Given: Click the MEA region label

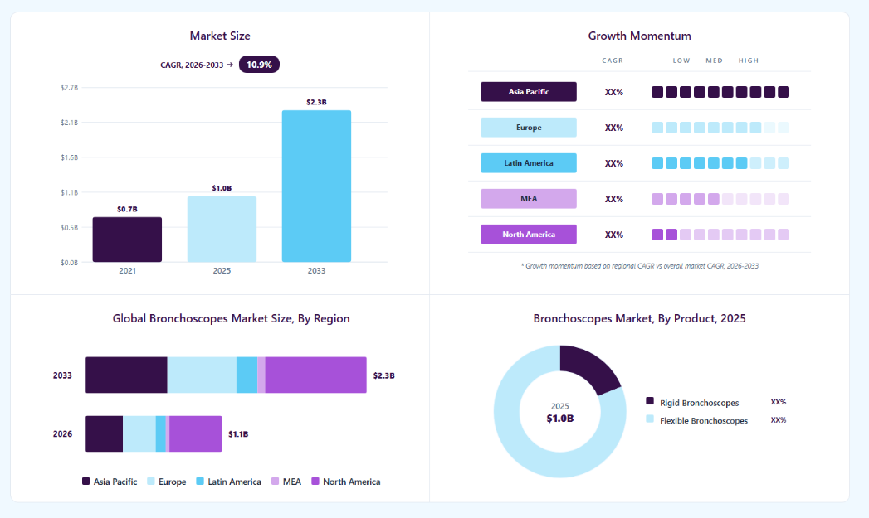Looking at the screenshot, I should [x=529, y=199].
